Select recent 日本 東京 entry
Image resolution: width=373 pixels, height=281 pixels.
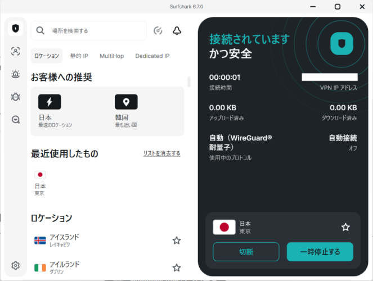[40, 183]
